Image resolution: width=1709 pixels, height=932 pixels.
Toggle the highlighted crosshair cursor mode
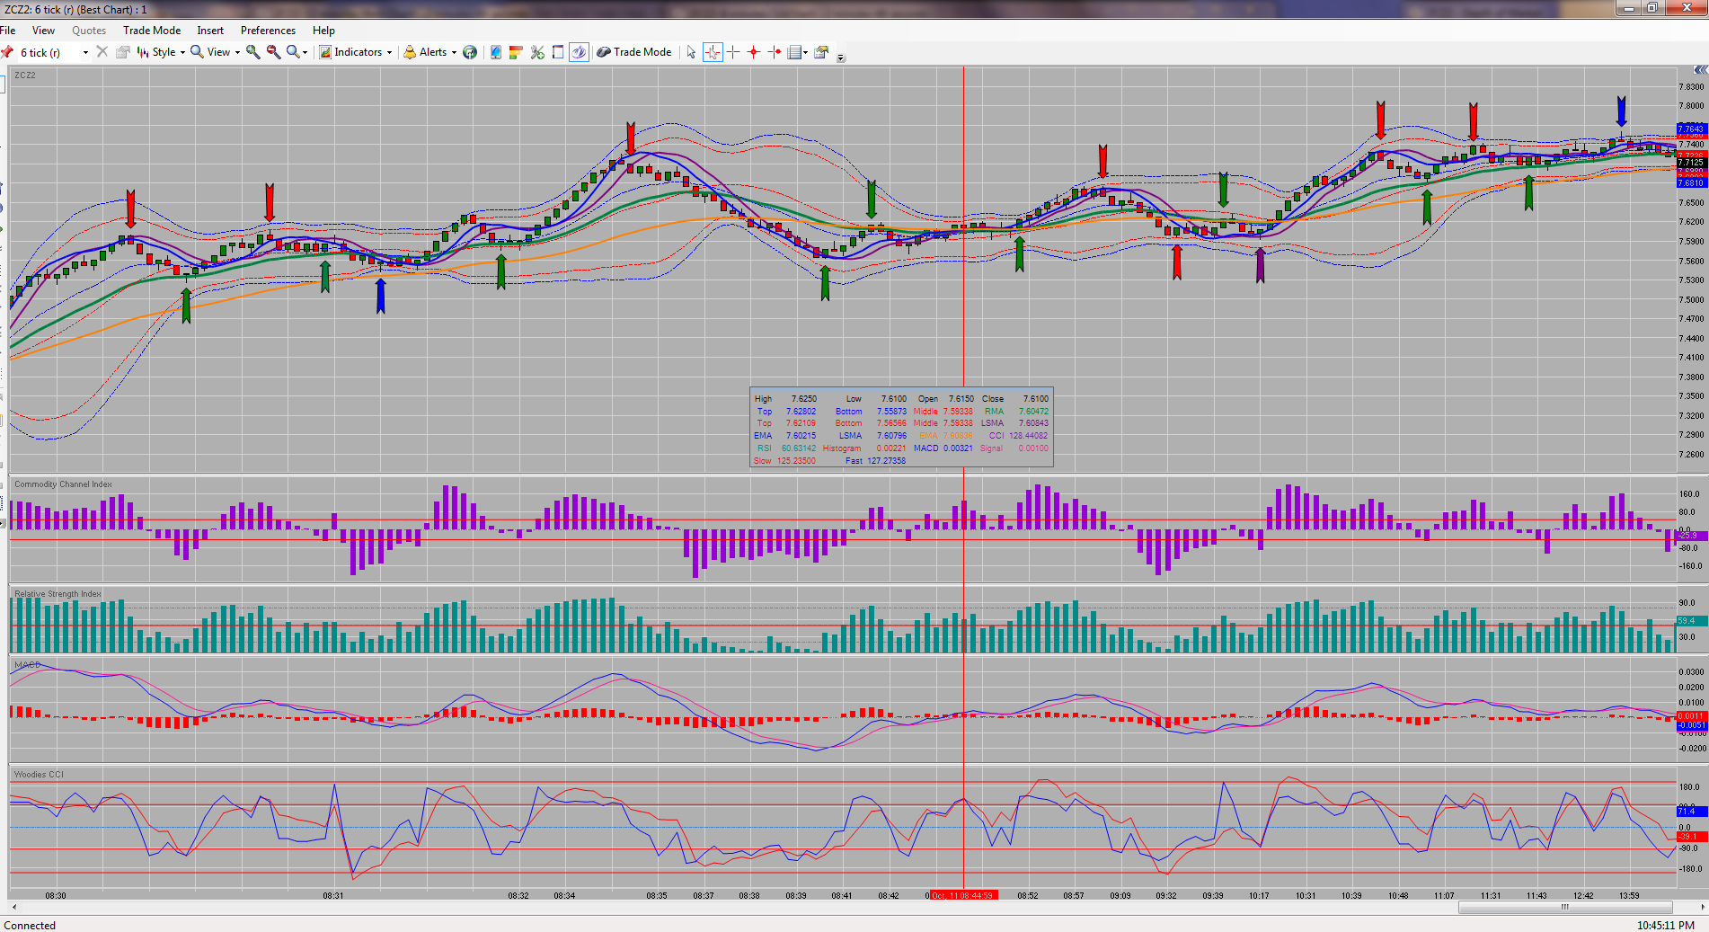click(x=713, y=52)
